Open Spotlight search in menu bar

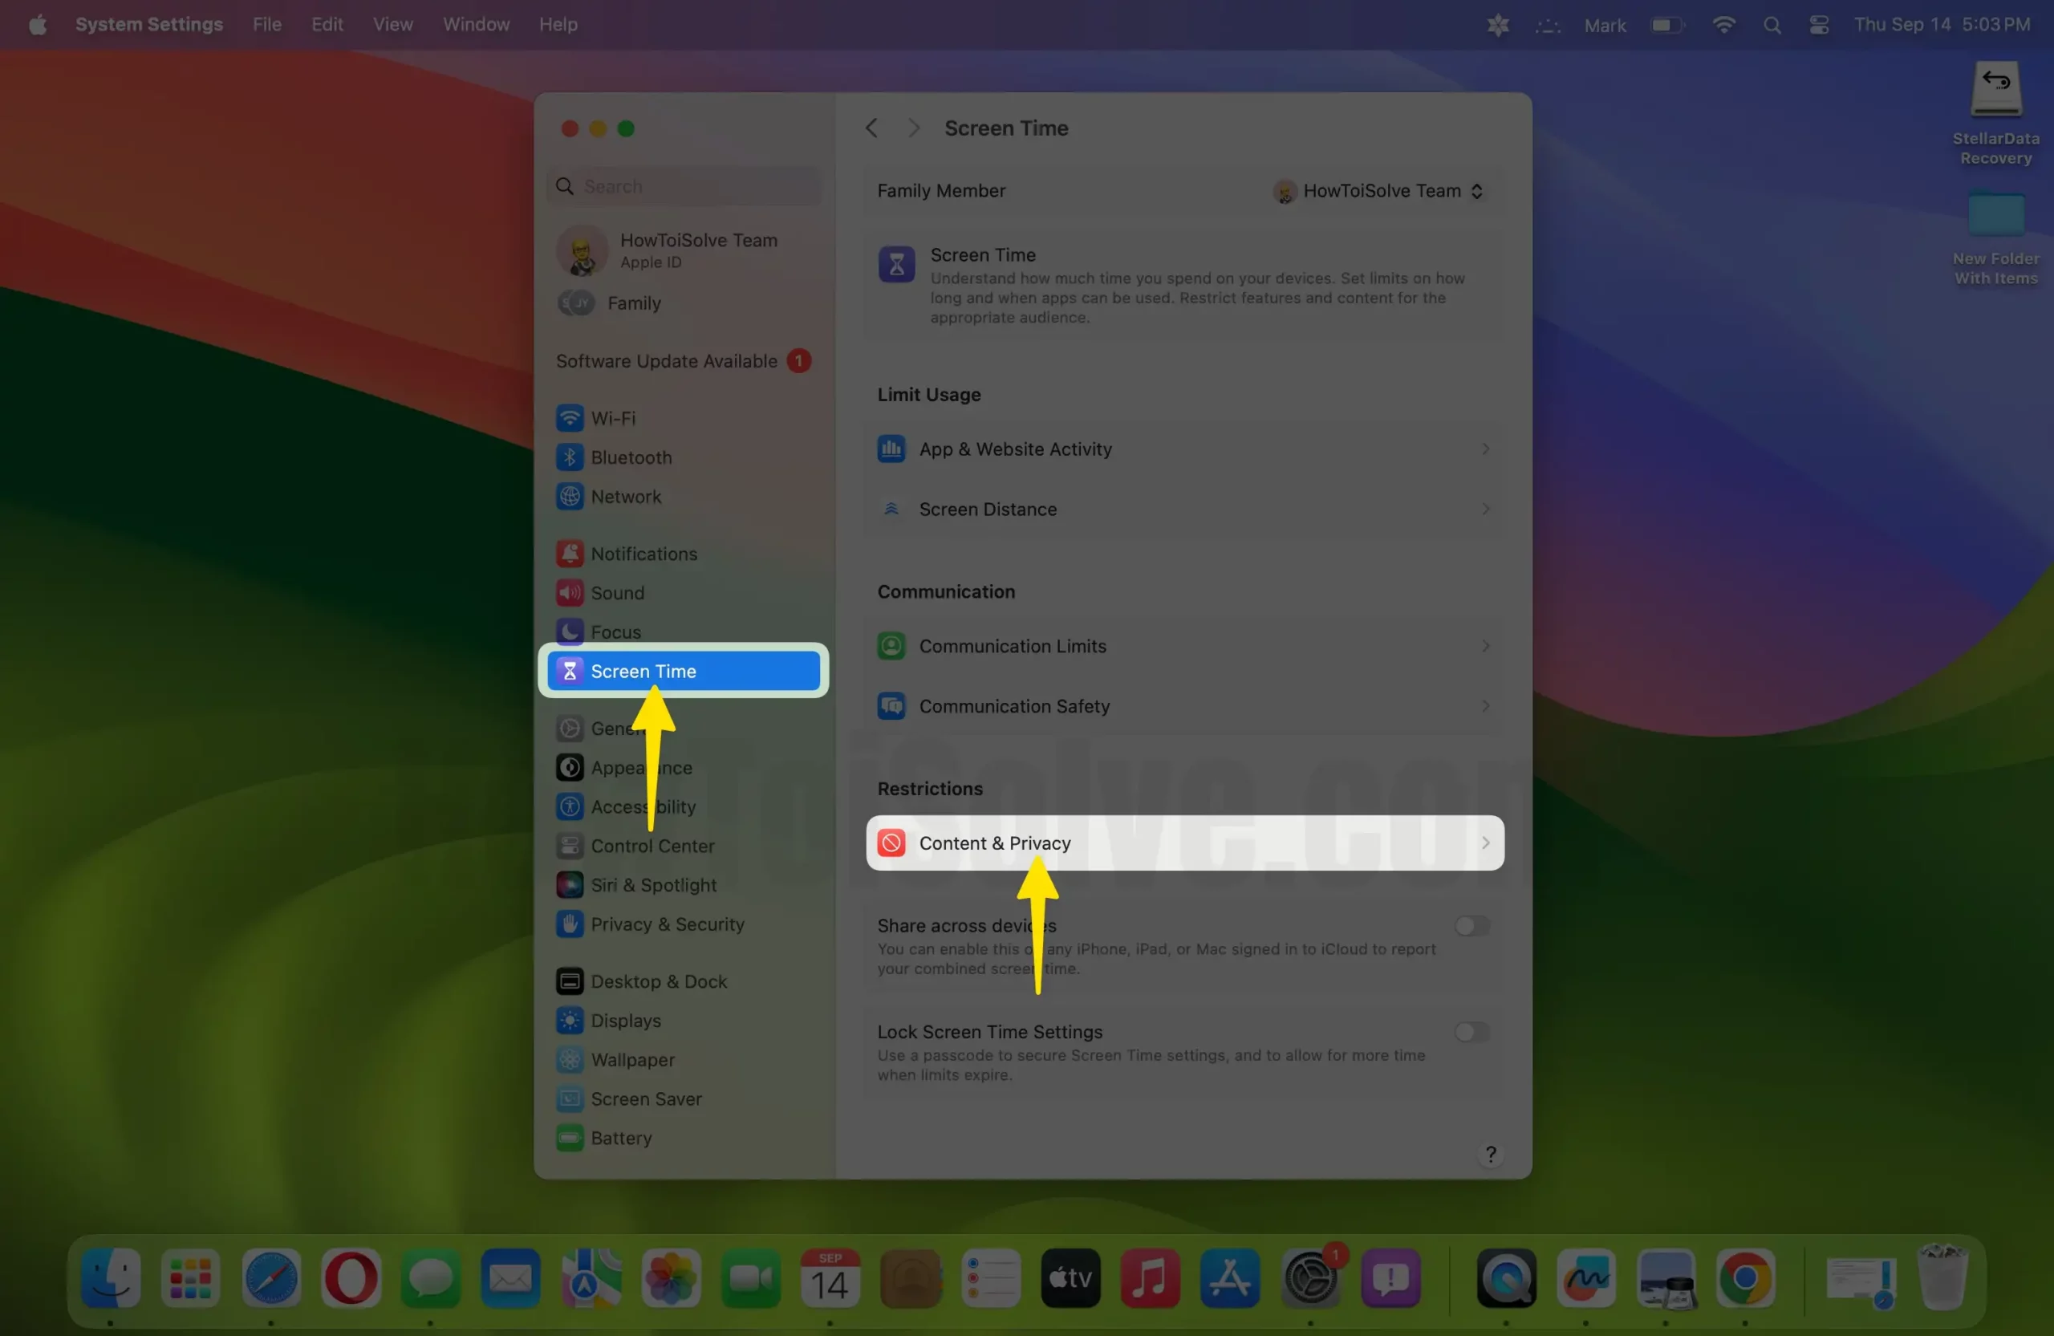click(x=1771, y=24)
